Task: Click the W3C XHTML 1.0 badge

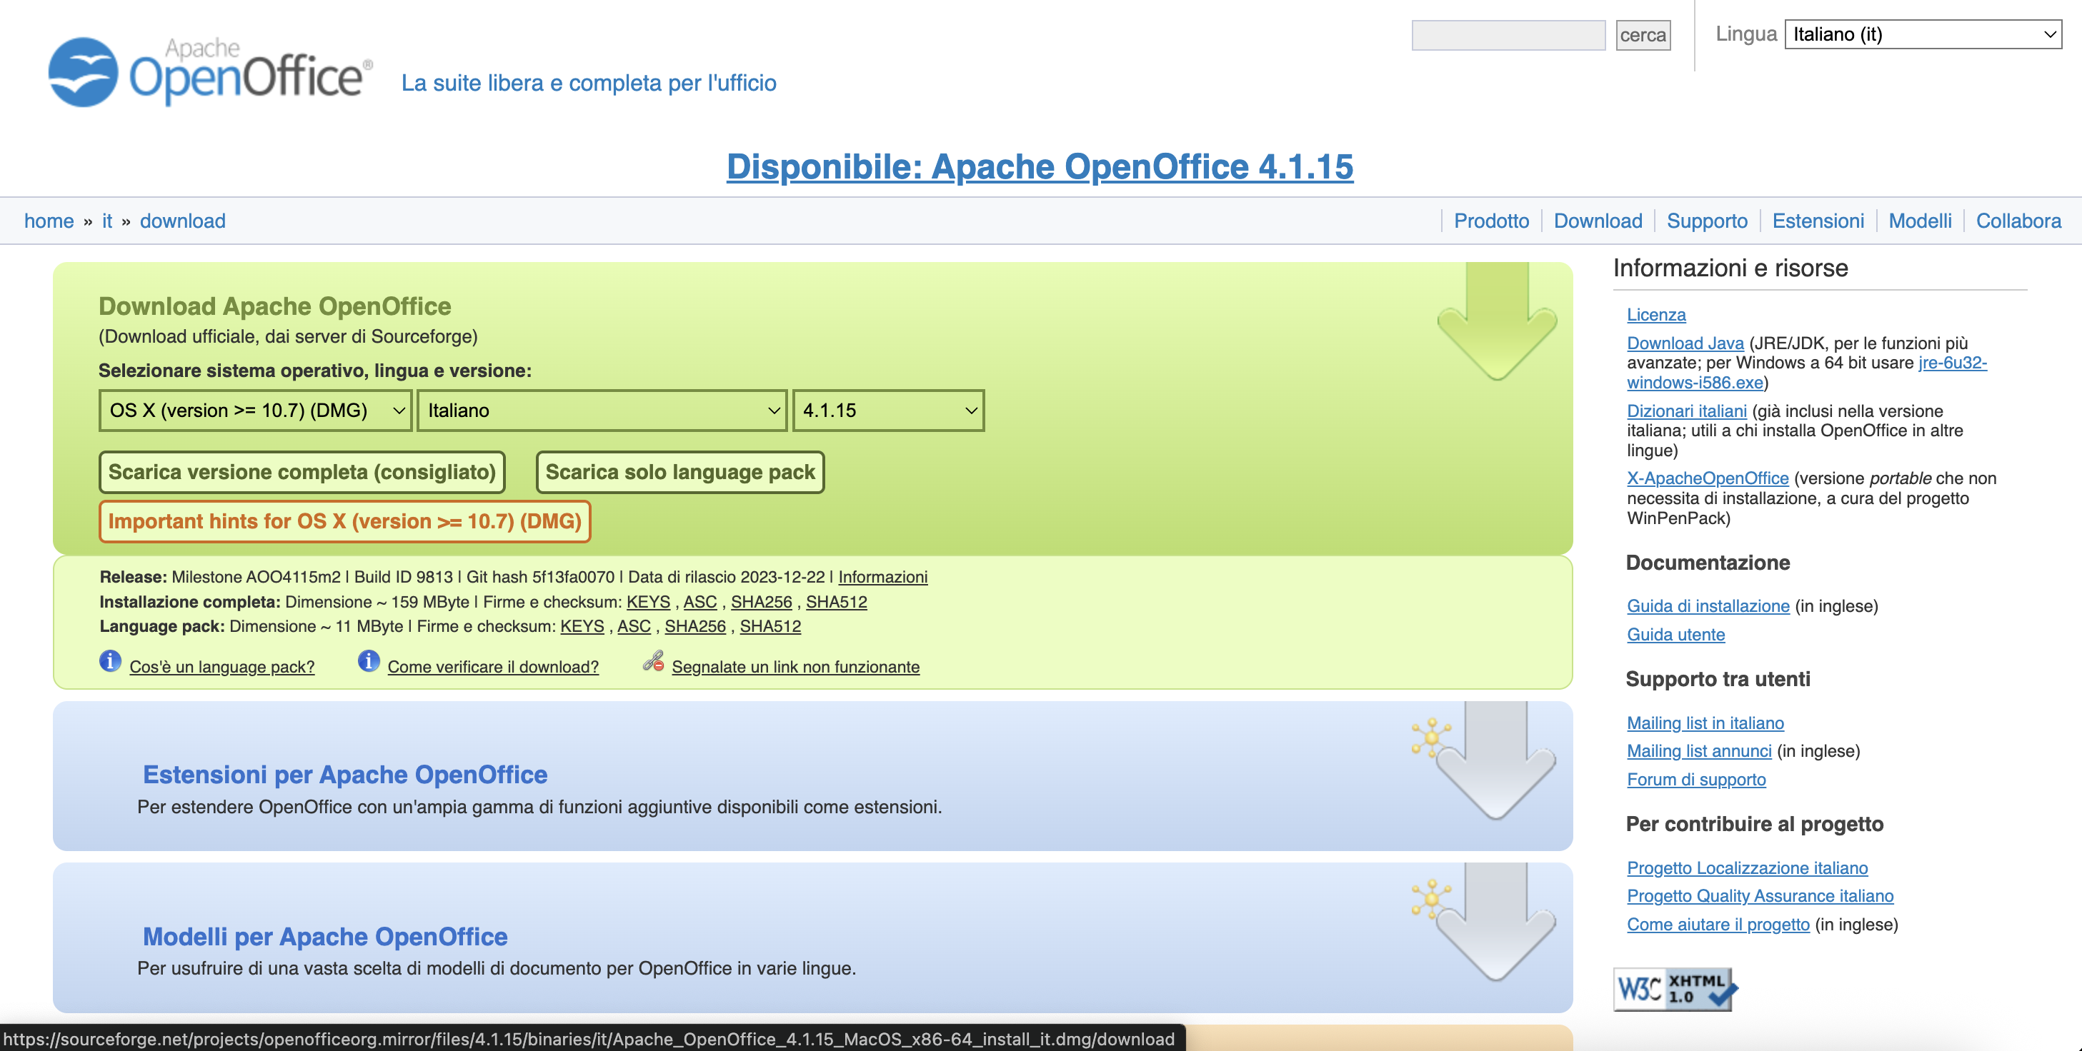Action: [1675, 989]
